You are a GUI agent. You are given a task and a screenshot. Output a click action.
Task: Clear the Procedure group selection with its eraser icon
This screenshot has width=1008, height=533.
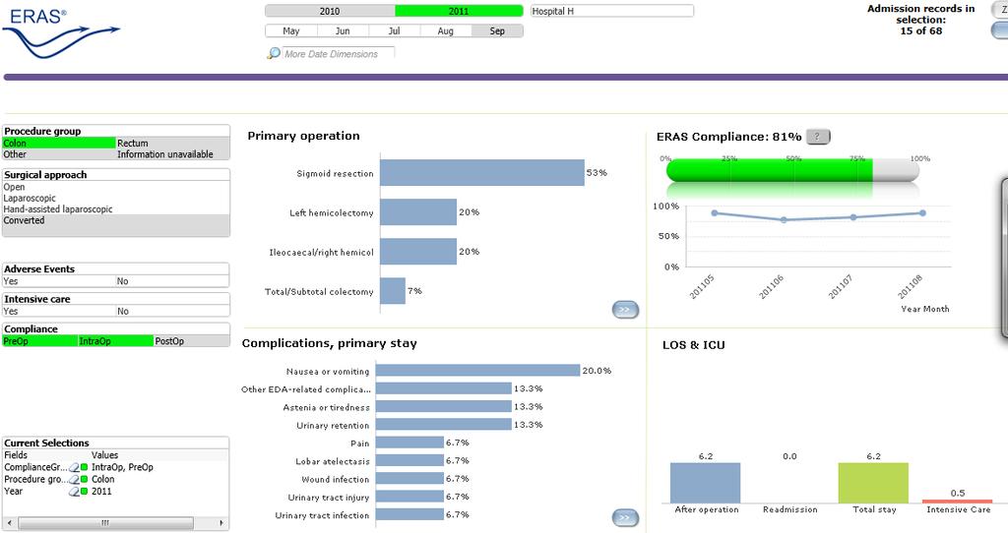coord(75,480)
